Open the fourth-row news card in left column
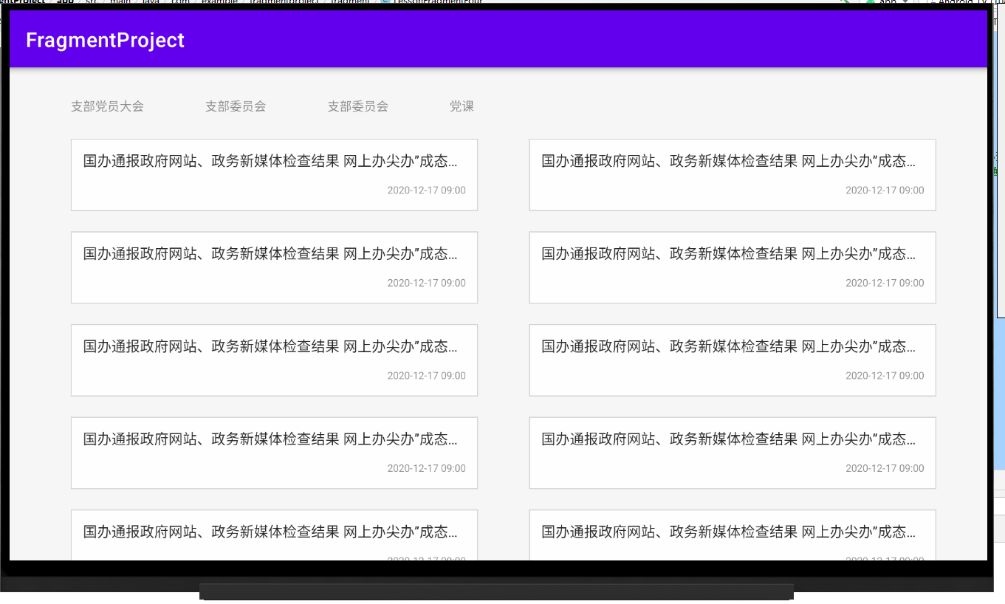Image resolution: width=1005 pixels, height=604 pixels. click(274, 453)
